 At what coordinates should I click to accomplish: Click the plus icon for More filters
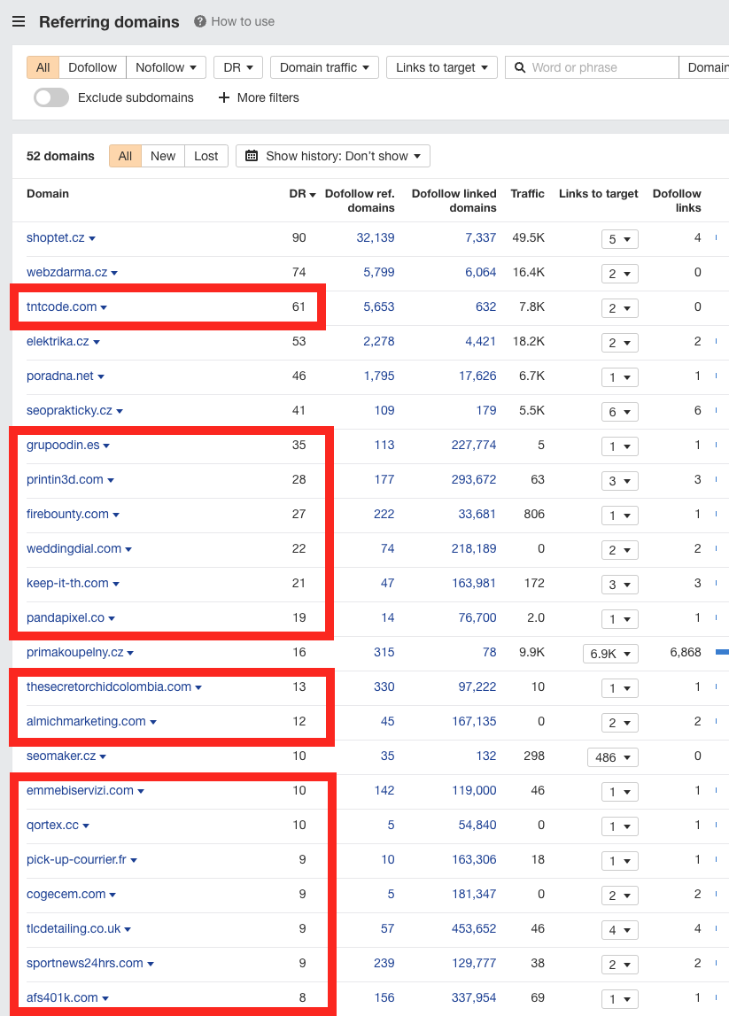224,97
